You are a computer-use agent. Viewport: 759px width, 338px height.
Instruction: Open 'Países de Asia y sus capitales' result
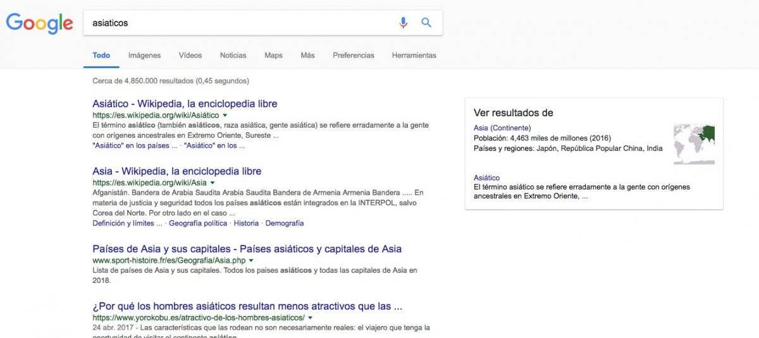click(247, 249)
